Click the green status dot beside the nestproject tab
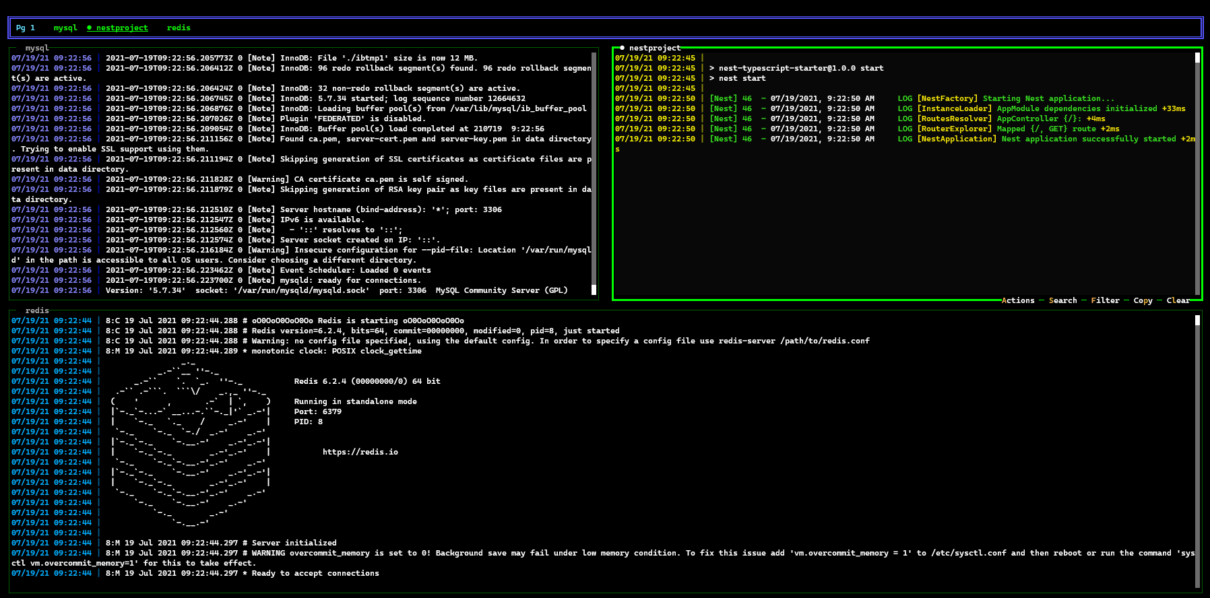Viewport: 1210px width, 598px height. [x=89, y=28]
